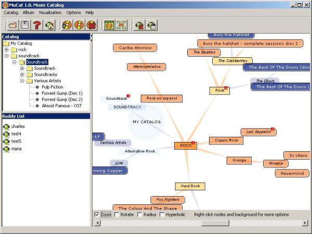This screenshot has height=234, width=312.
Task: Click the SOUNDTRACK graph node
Action: tap(127, 107)
